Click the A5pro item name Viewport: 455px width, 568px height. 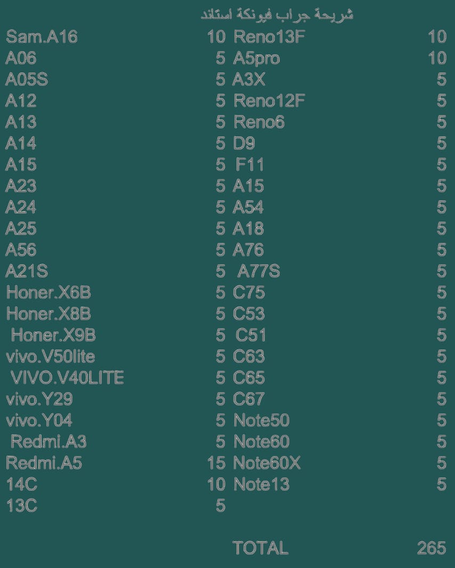click(x=256, y=59)
